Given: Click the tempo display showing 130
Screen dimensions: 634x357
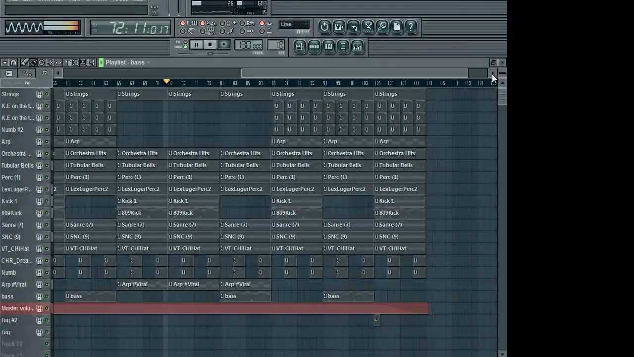Looking at the screenshot, I should point(249,45).
